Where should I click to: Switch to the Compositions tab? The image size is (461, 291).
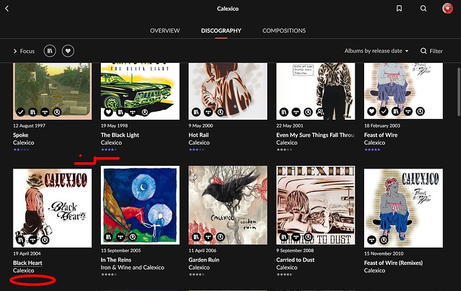click(284, 31)
